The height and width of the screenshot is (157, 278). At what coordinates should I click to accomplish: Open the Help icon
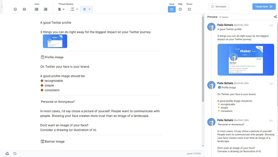[180, 9]
